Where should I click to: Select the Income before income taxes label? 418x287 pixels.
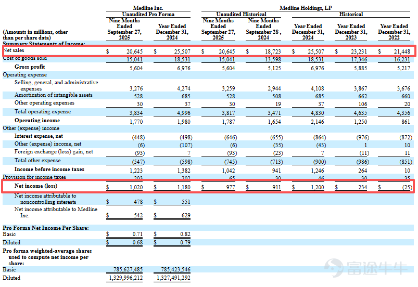49,169
